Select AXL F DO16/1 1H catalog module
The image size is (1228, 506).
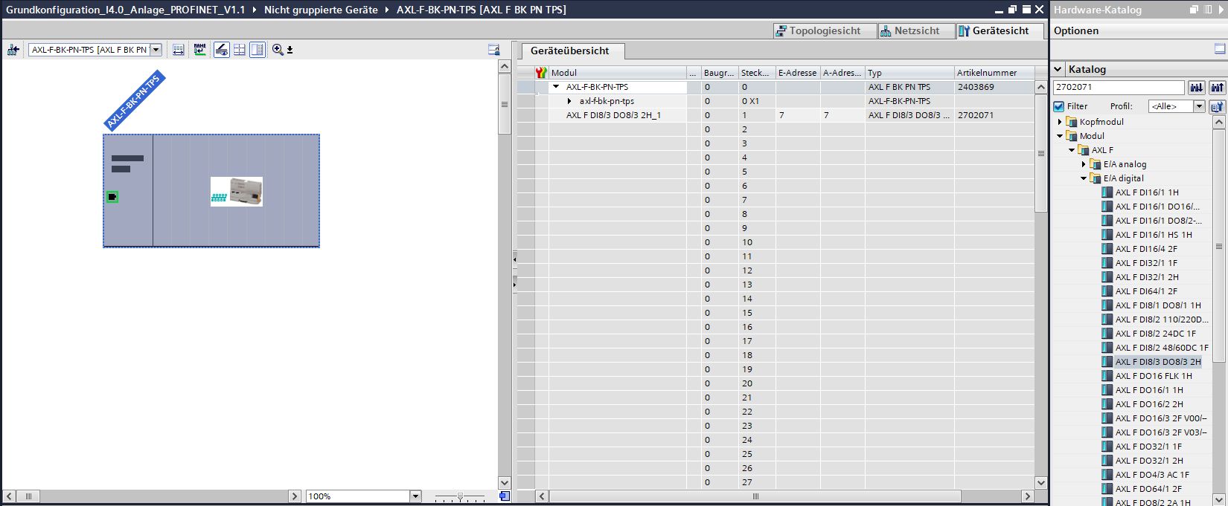click(x=1148, y=390)
